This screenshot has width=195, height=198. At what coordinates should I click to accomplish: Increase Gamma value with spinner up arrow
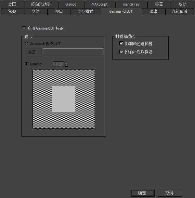point(66,63)
